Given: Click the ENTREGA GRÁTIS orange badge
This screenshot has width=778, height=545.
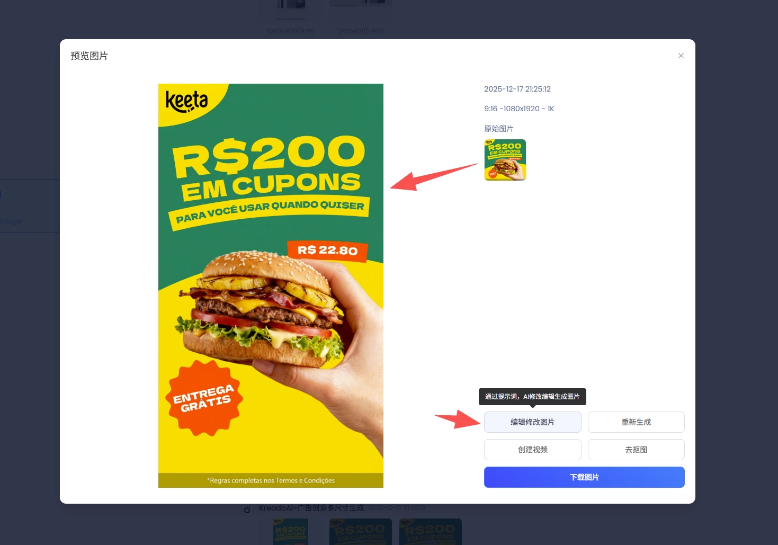Looking at the screenshot, I should pyautogui.click(x=204, y=398).
